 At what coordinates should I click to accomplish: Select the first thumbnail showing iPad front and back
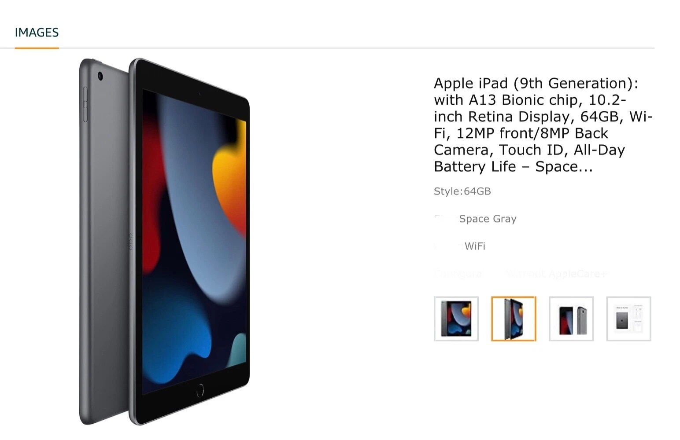[456, 319]
